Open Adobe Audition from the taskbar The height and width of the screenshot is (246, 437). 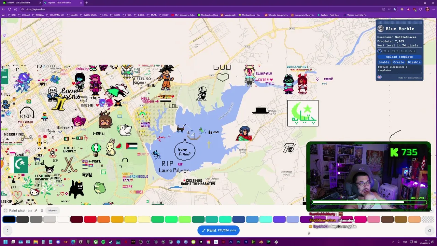pos(231,242)
